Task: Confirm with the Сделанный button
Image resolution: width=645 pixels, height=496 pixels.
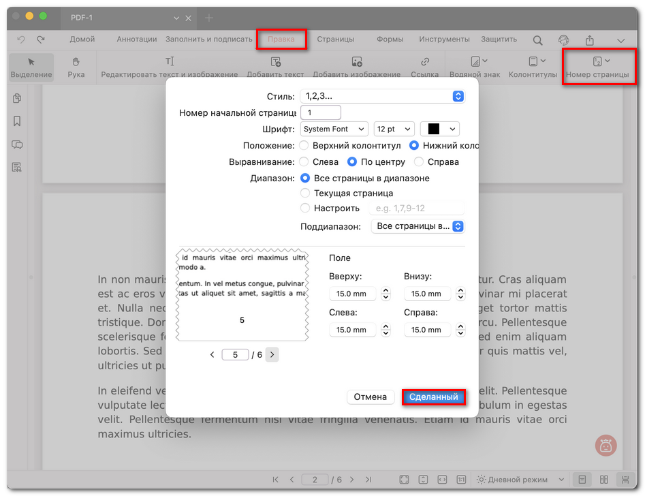Action: coord(433,397)
